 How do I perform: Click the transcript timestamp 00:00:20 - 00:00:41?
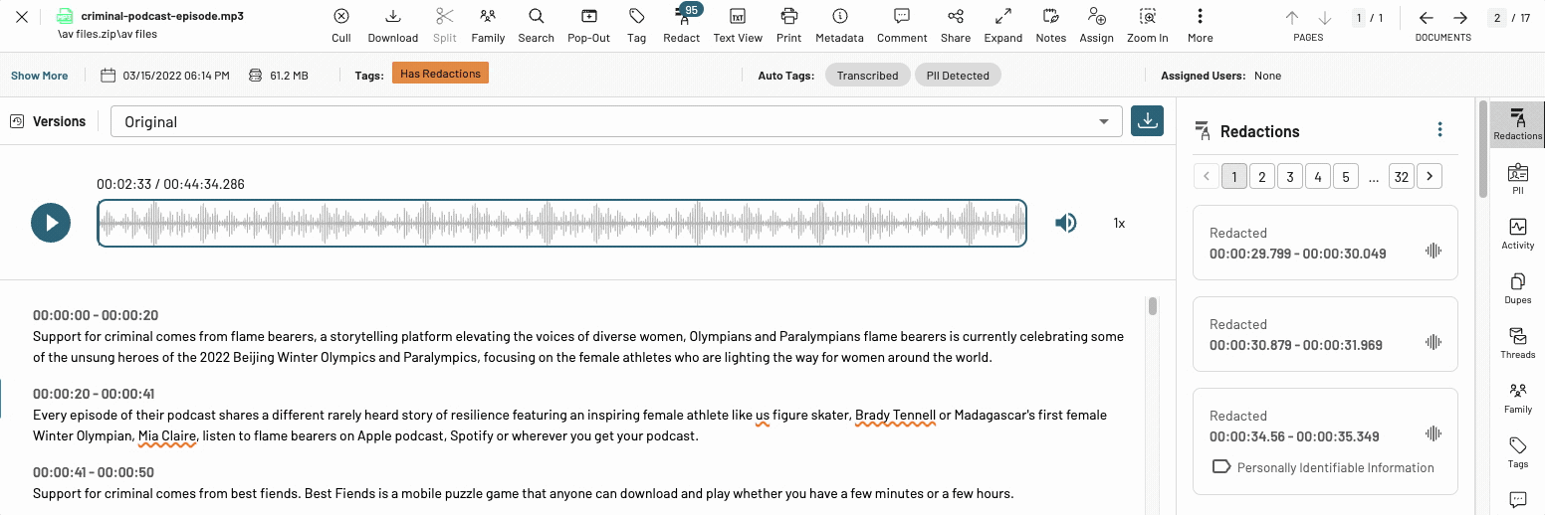94,394
